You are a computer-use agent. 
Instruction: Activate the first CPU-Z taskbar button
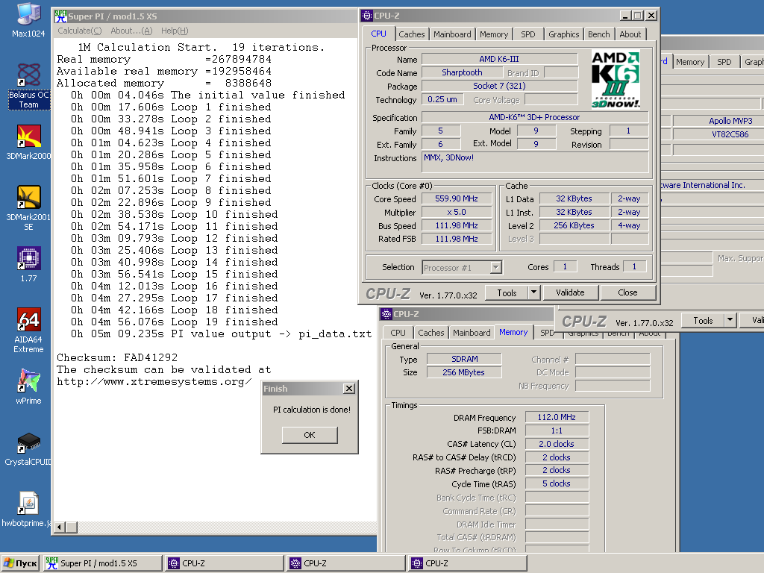225,563
